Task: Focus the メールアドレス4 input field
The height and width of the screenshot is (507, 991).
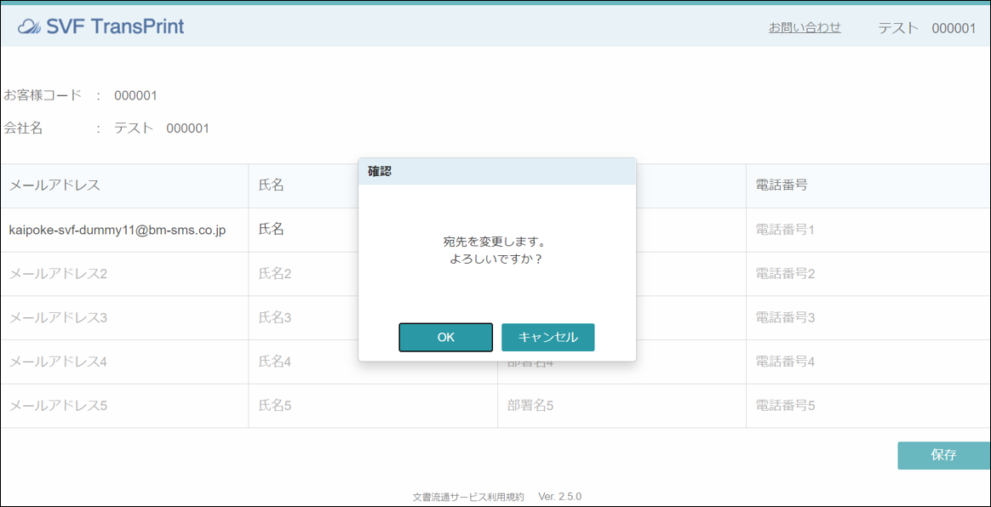Action: 124,362
